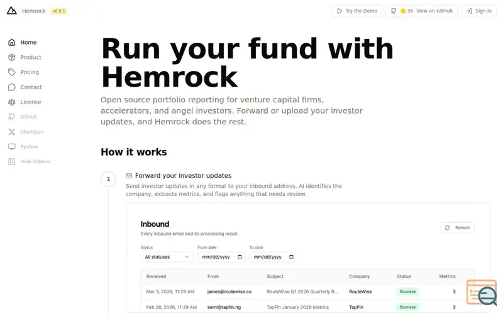
Task: Click the System monitor icon
Action: [x=12, y=147]
